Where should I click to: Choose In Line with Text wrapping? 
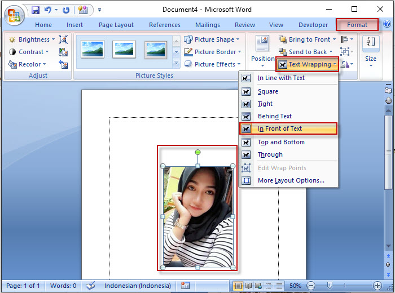[288, 78]
